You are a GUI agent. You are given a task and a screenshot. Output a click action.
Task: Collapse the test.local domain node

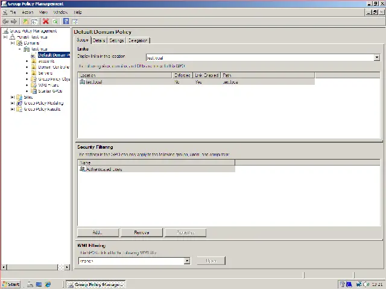coord(20,49)
